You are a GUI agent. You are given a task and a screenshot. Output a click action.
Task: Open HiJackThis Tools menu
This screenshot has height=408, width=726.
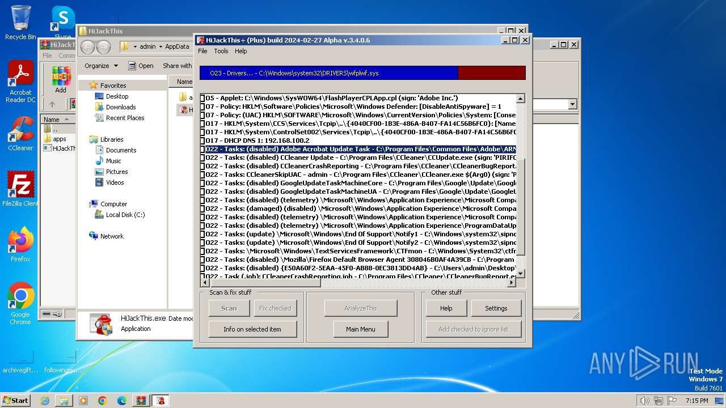point(221,51)
